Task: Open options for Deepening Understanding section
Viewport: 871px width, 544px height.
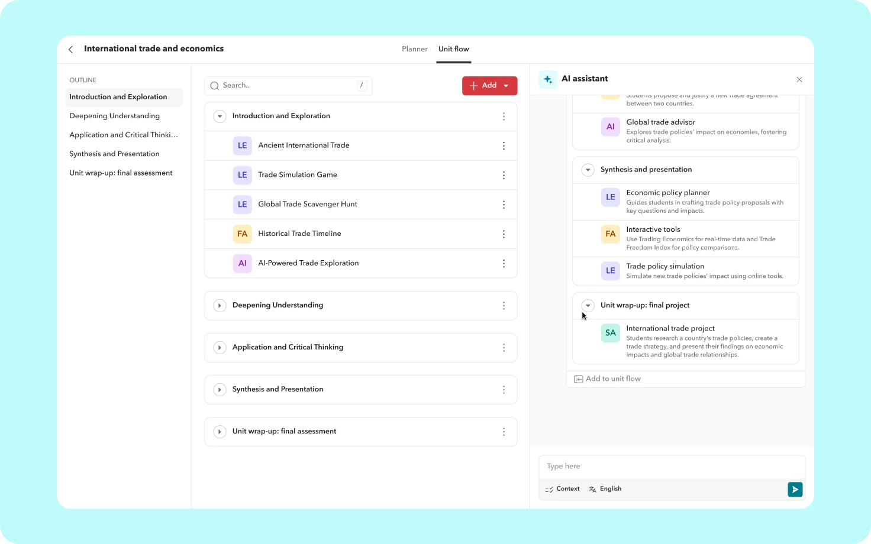Action: [x=504, y=306]
